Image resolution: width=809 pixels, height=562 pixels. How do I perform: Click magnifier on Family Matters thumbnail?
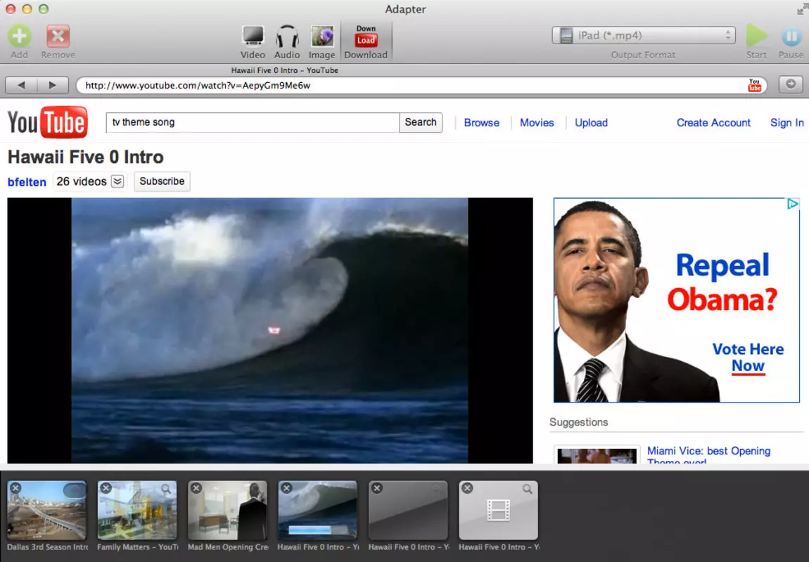(x=166, y=489)
